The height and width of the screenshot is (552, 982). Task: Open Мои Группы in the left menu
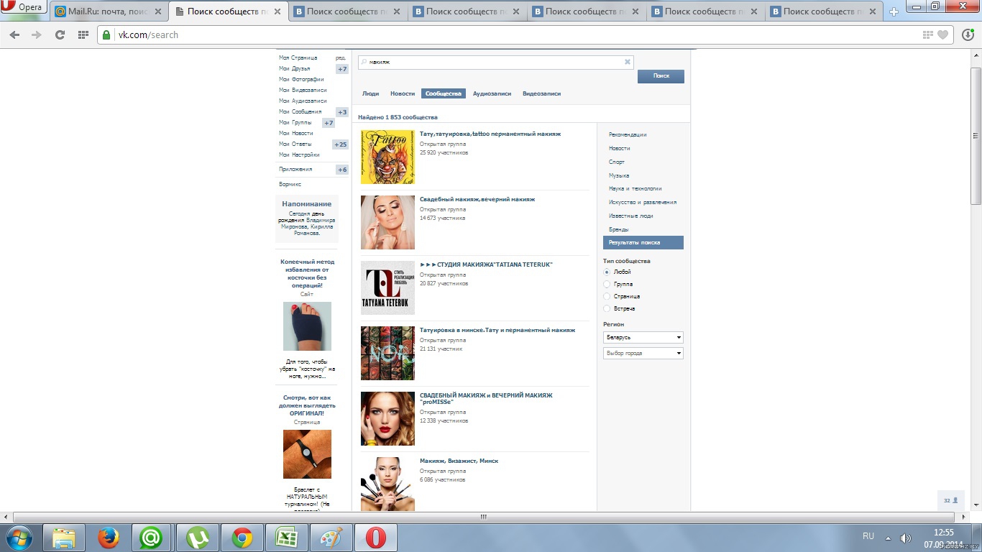[295, 122]
